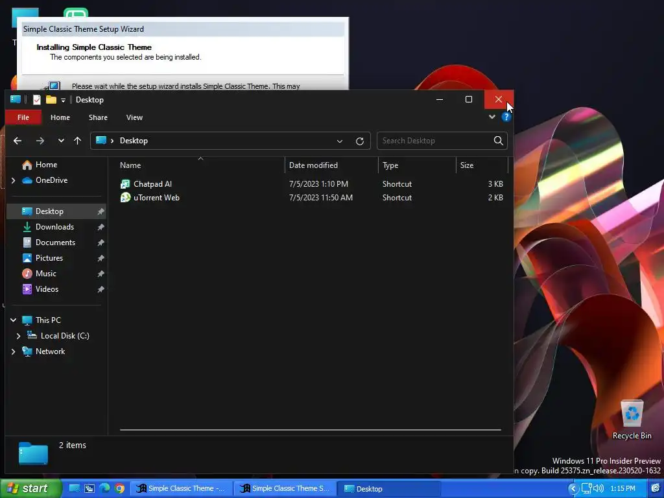Open the Chatpad AI shortcut icon
The height and width of the screenshot is (498, 664).
tap(125, 184)
